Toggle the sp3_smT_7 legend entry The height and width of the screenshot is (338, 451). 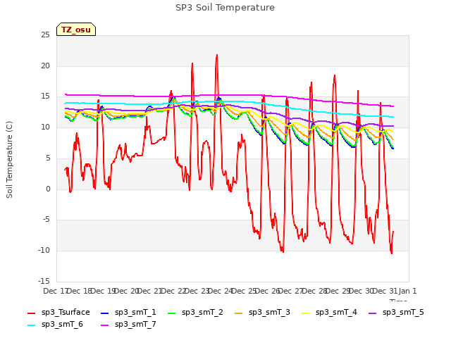coord(128,325)
